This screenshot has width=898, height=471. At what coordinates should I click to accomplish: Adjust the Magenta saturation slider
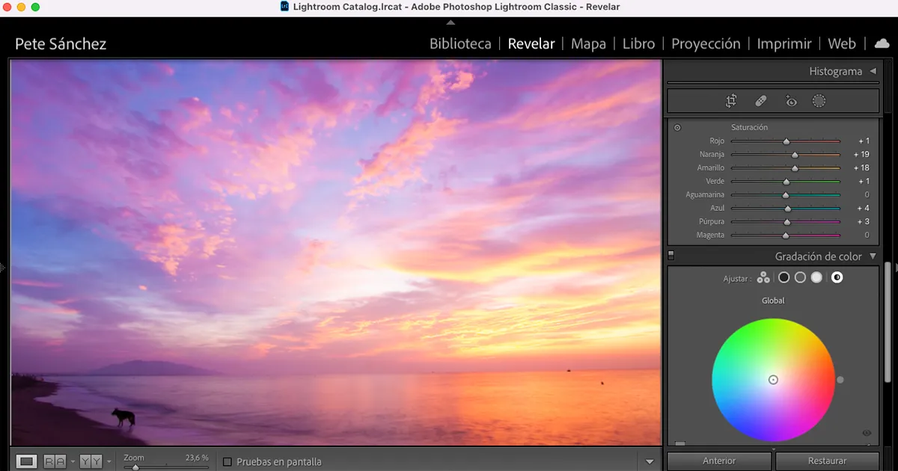click(786, 235)
